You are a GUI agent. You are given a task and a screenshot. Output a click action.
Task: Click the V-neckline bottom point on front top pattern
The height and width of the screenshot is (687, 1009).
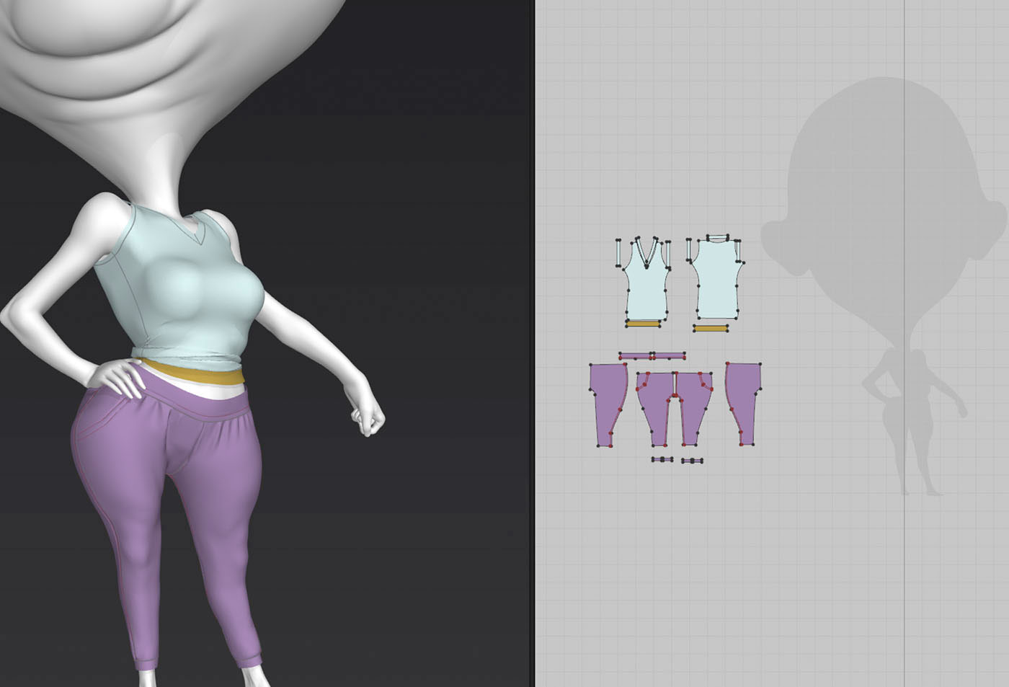646,267
